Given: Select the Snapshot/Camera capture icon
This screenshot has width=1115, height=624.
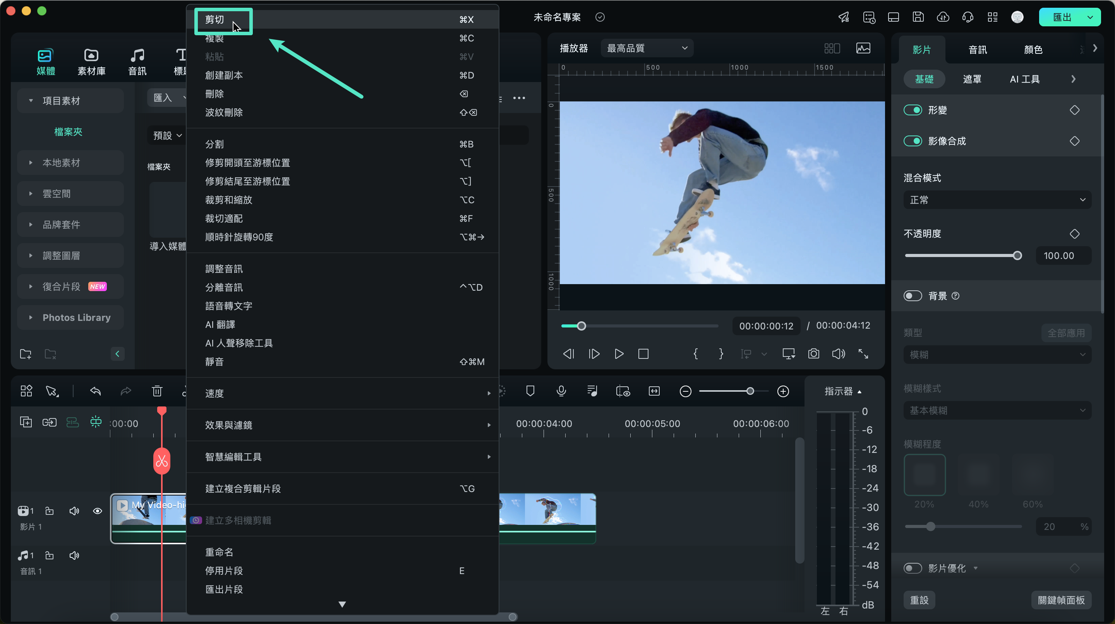Looking at the screenshot, I should 814,354.
